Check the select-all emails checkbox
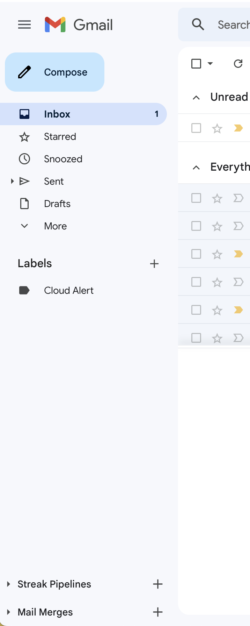The height and width of the screenshot is (626, 250). [x=196, y=64]
